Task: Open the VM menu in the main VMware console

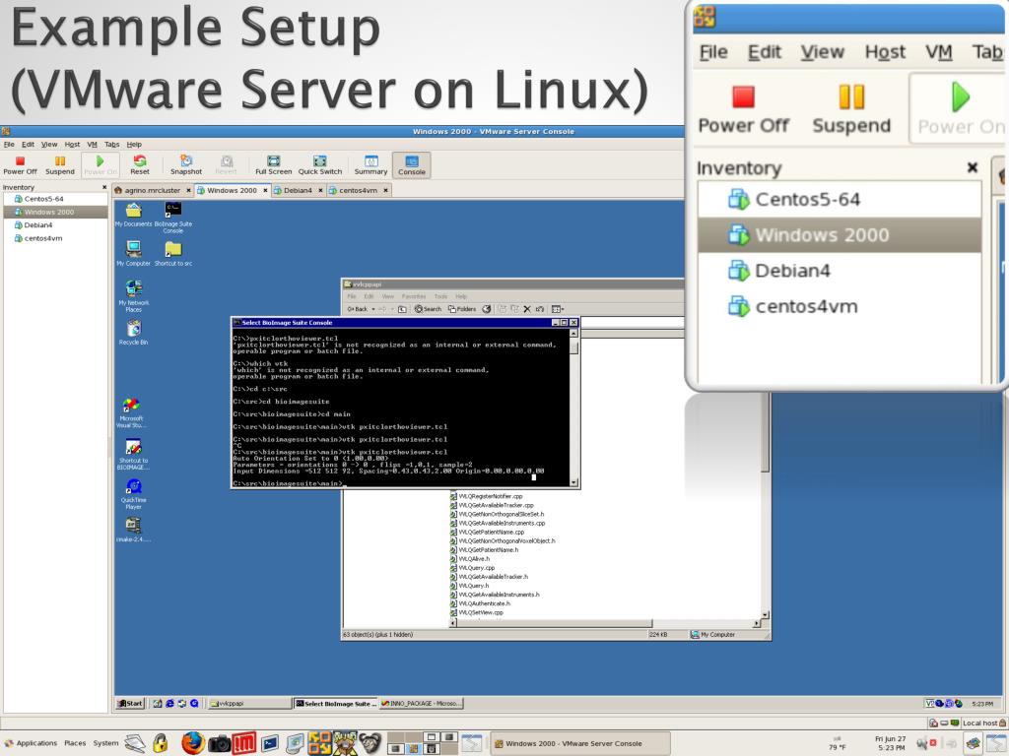Action: point(92,145)
